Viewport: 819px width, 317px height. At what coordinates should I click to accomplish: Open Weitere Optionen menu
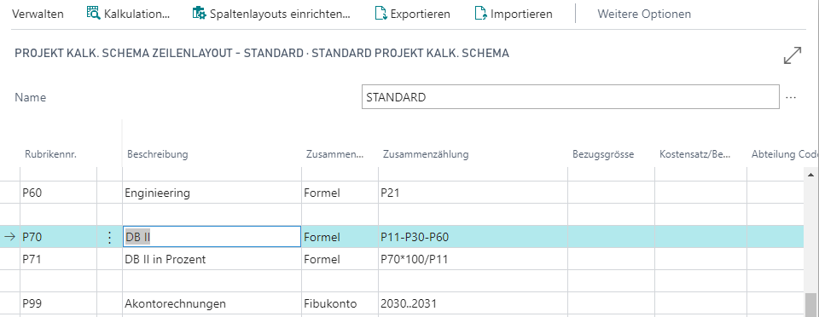click(644, 14)
